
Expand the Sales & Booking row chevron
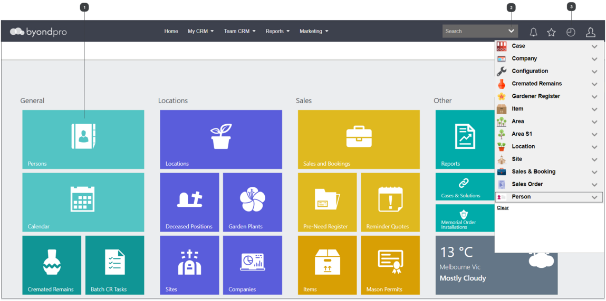click(594, 172)
